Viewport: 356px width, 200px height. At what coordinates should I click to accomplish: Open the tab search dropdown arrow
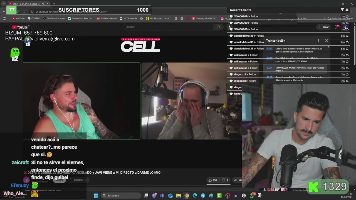pos(3,4)
